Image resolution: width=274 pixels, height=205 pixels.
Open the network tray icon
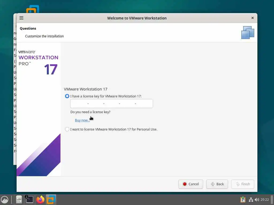pyautogui.click(x=251, y=200)
